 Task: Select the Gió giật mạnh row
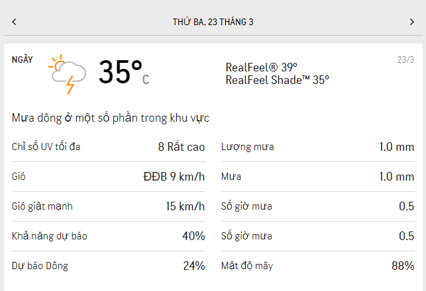pyautogui.click(x=108, y=206)
